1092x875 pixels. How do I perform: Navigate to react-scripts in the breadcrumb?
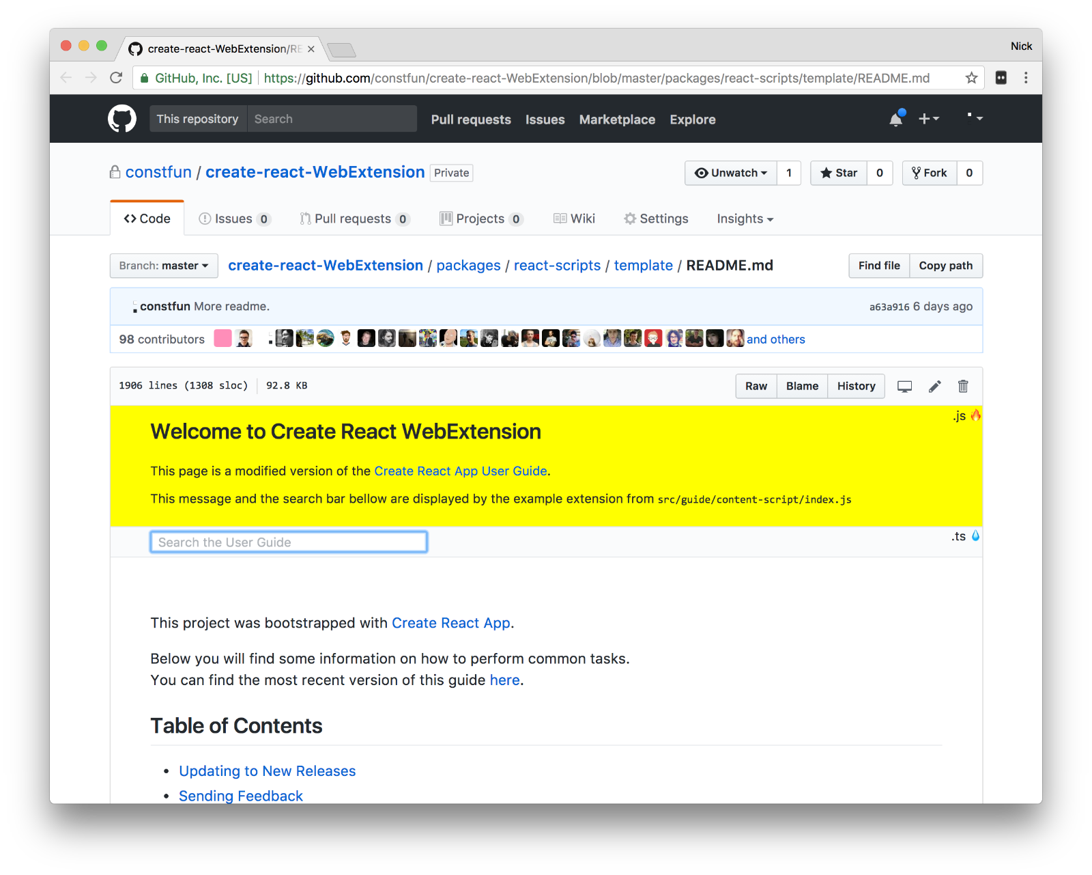point(557,266)
